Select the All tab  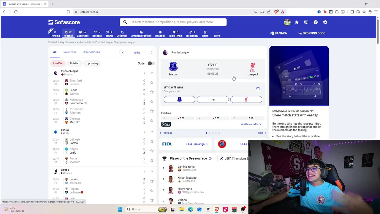(x=55, y=52)
